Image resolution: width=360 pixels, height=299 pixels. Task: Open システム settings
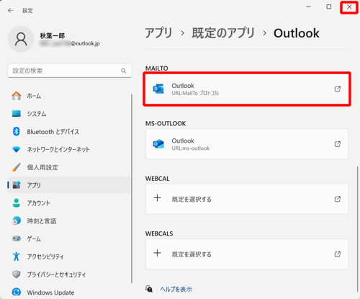tap(69, 114)
